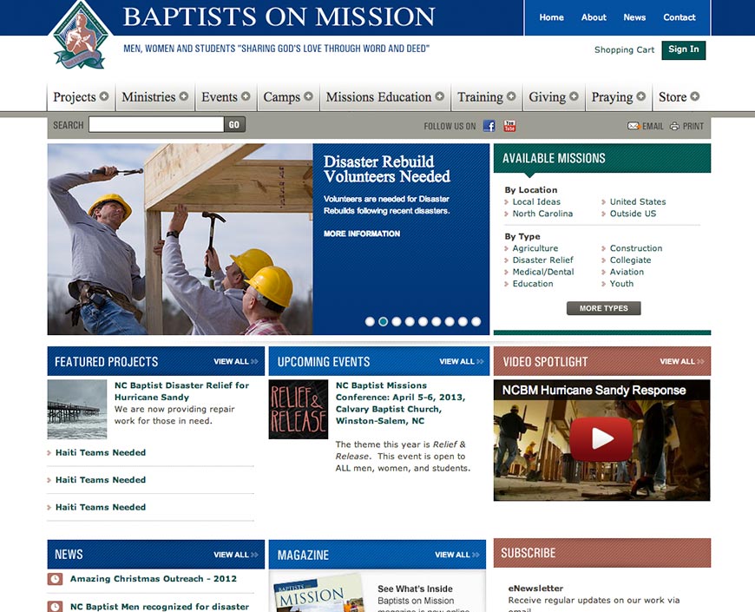Open the Local Ideas location link
This screenshot has height=612, width=755.
point(536,201)
